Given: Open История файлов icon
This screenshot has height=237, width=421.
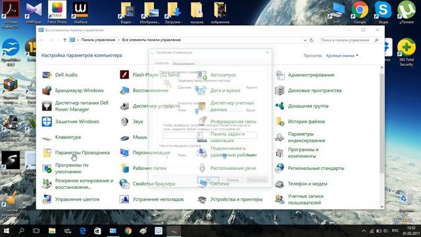Looking at the screenshot, I should pos(280,121).
